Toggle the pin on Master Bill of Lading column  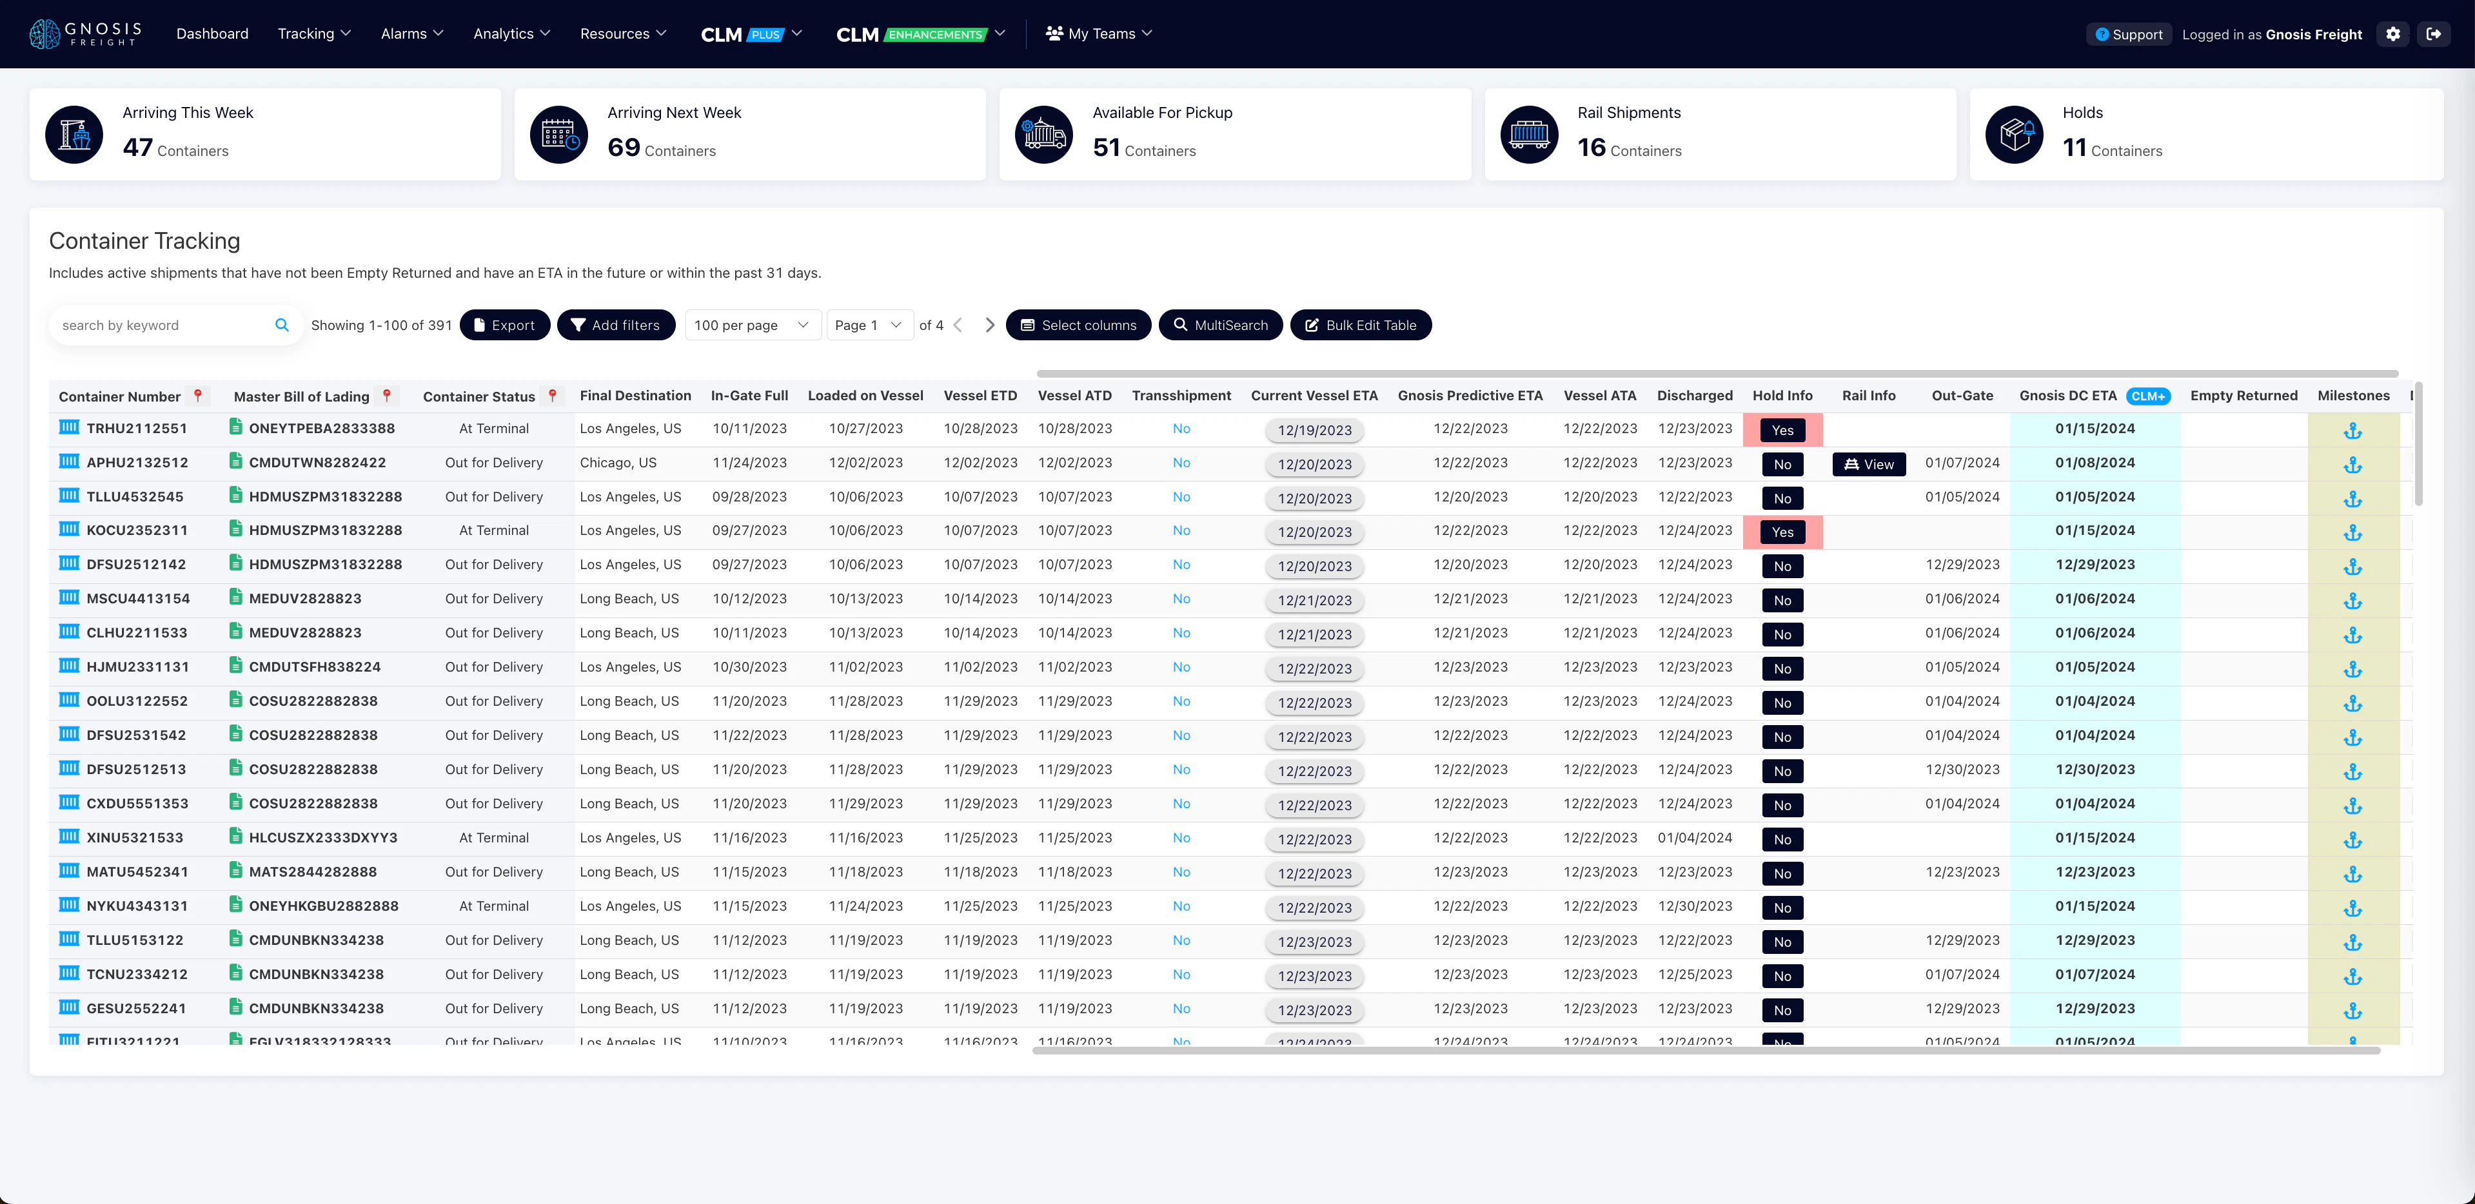tap(387, 394)
